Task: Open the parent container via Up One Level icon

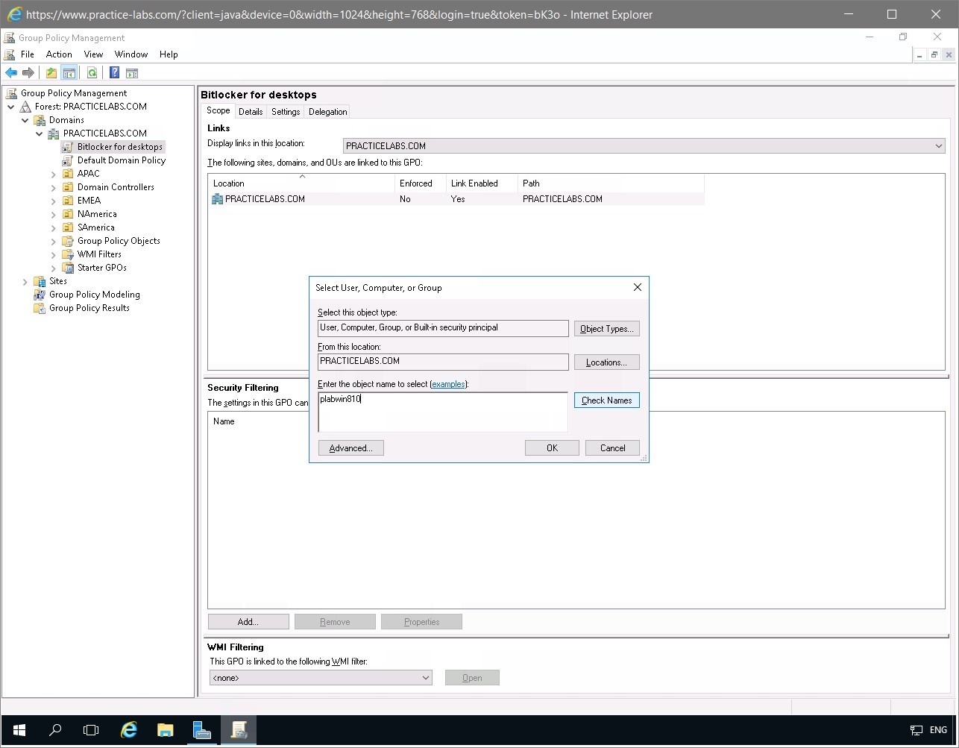Action: [x=51, y=72]
